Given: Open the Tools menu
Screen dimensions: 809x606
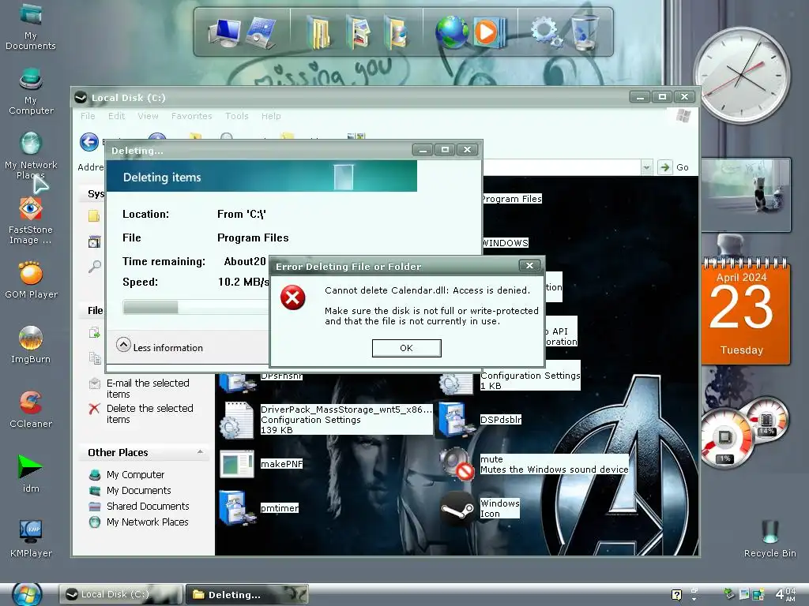Looking at the screenshot, I should pyautogui.click(x=237, y=116).
